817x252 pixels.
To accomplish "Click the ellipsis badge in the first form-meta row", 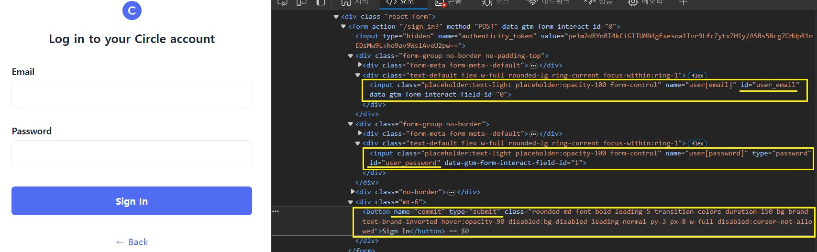I will (x=534, y=66).
